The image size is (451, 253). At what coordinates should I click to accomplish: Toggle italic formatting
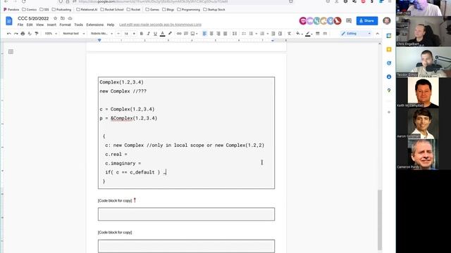click(x=149, y=34)
